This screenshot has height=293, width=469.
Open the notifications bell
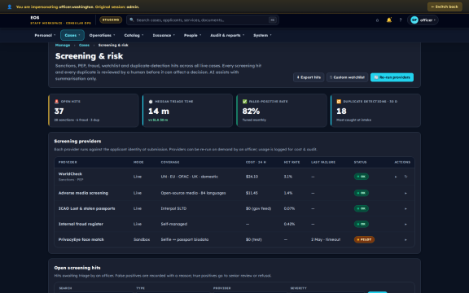pos(389,20)
